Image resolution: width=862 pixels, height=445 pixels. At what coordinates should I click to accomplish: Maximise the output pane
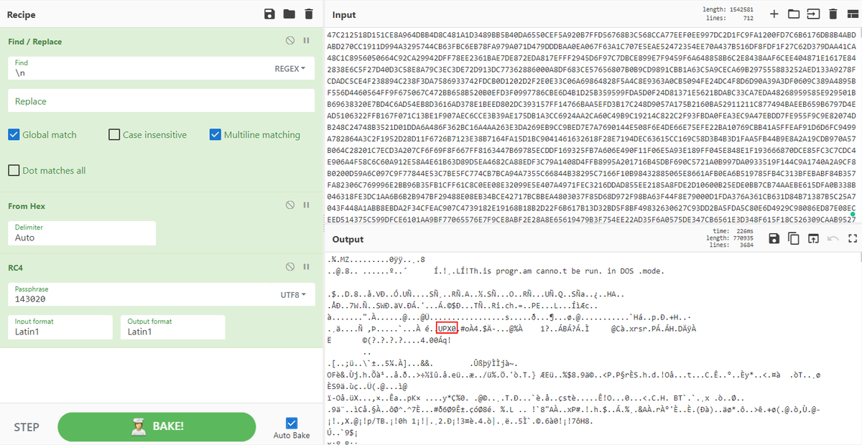(853, 238)
